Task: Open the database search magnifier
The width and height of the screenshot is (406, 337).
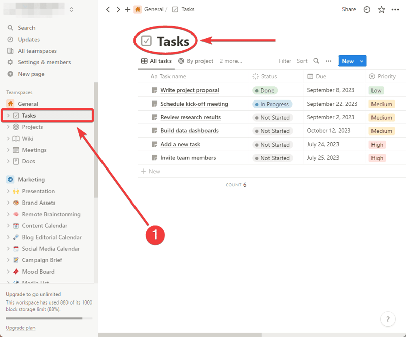Action: click(316, 60)
